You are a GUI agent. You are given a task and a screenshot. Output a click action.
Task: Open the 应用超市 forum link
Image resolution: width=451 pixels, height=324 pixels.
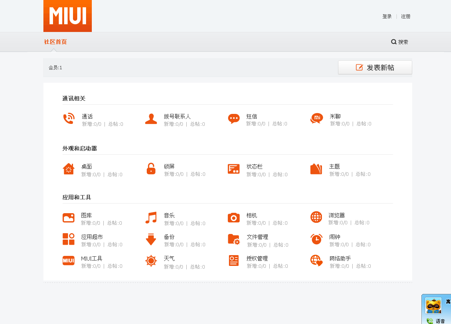click(92, 237)
